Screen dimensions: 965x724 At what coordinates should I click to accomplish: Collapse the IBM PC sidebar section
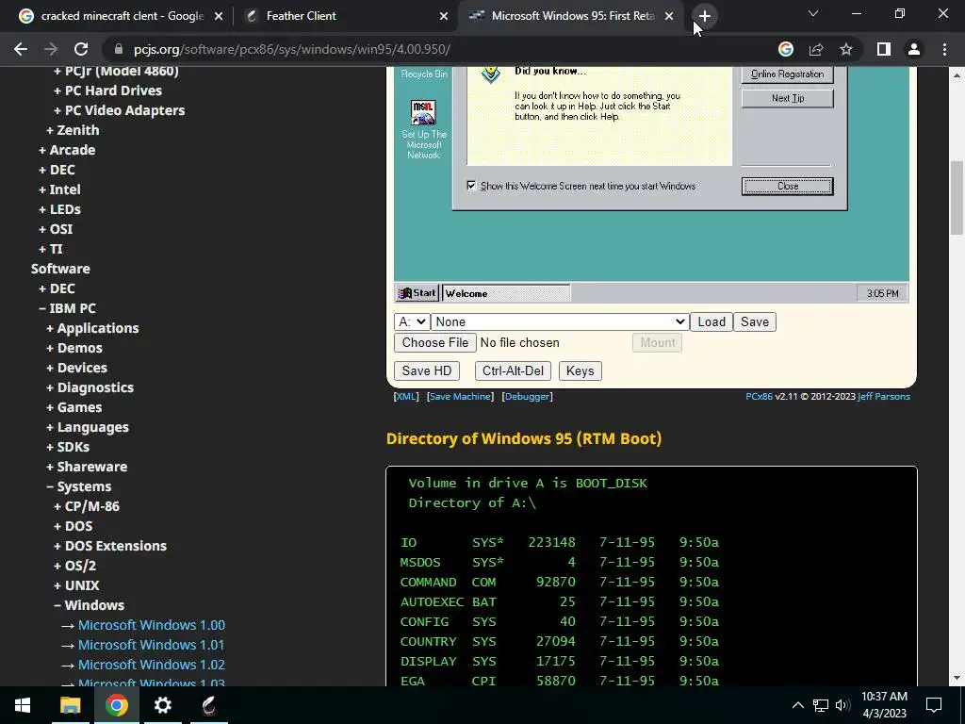click(x=67, y=308)
